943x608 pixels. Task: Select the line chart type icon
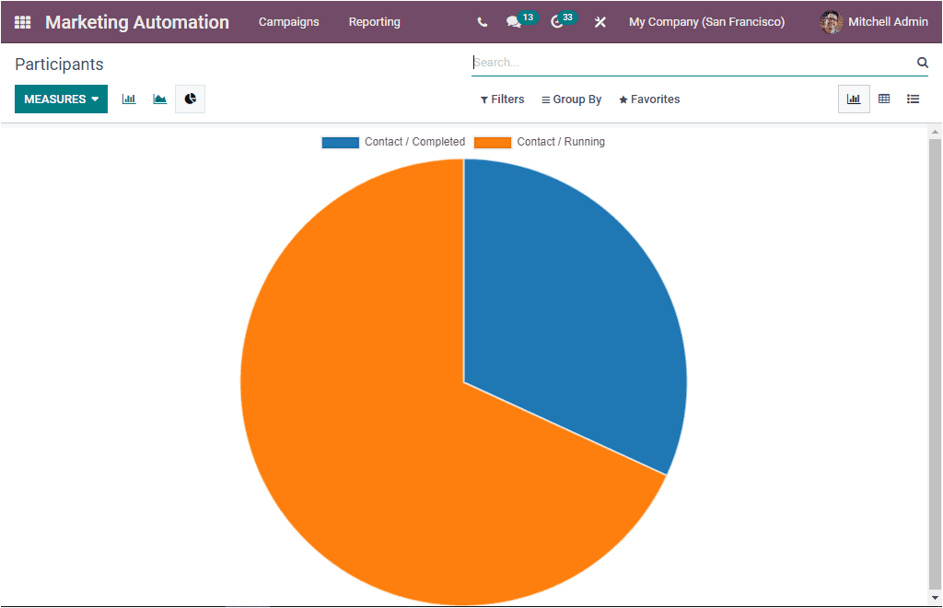159,99
